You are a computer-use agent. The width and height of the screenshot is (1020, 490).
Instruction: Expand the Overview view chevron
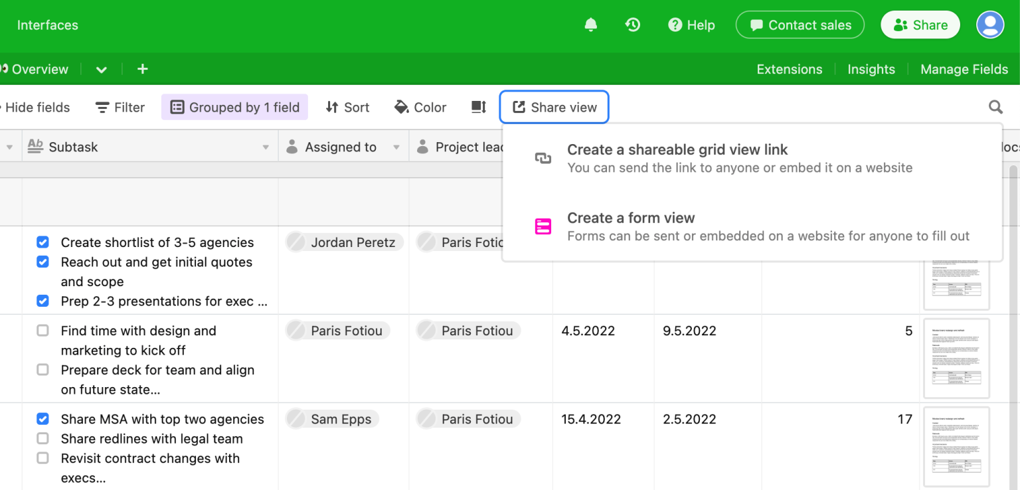pos(101,68)
